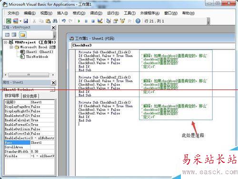This screenshot has width=238, height=179.
Task: Click View Code icon in project panel
Action: tap(7, 35)
